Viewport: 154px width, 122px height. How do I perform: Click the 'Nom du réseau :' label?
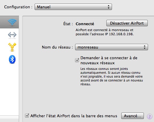(x=57, y=47)
